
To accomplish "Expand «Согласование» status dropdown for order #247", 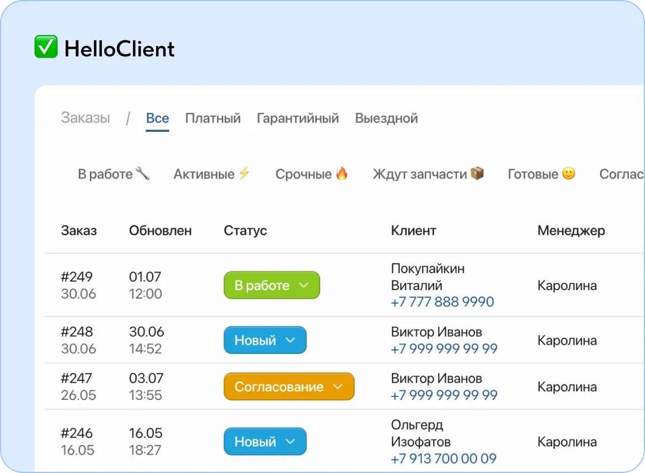I will [x=289, y=386].
